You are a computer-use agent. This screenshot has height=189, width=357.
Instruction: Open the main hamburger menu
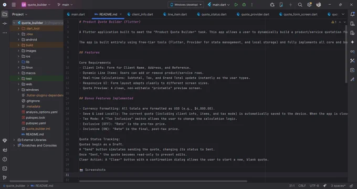coord(14,5)
